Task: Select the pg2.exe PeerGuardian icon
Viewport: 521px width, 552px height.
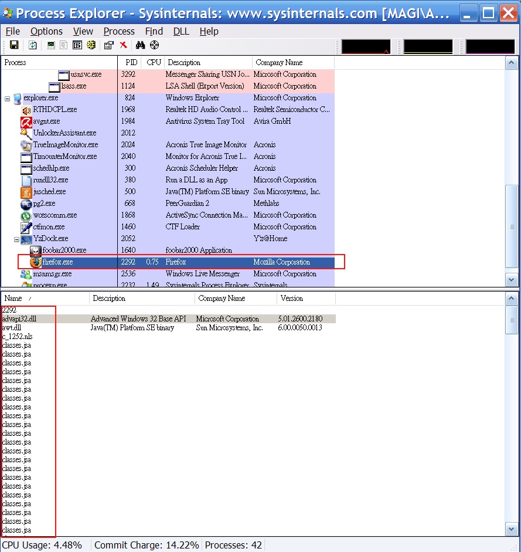Action: [26, 204]
